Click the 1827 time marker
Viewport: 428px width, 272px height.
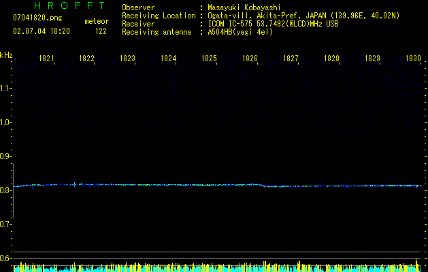[291, 58]
